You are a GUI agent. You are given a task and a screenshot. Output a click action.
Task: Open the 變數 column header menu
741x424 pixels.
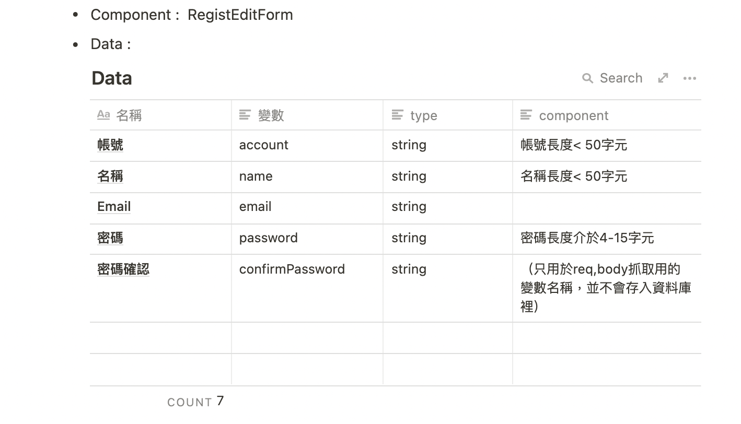click(307, 115)
